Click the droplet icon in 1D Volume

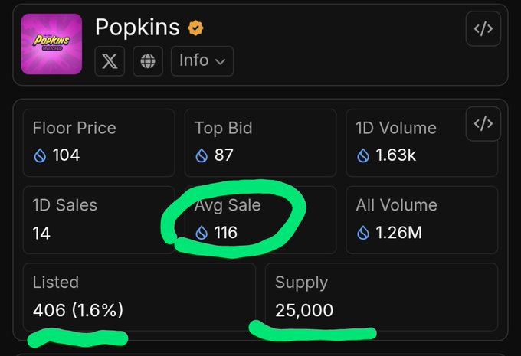click(363, 155)
